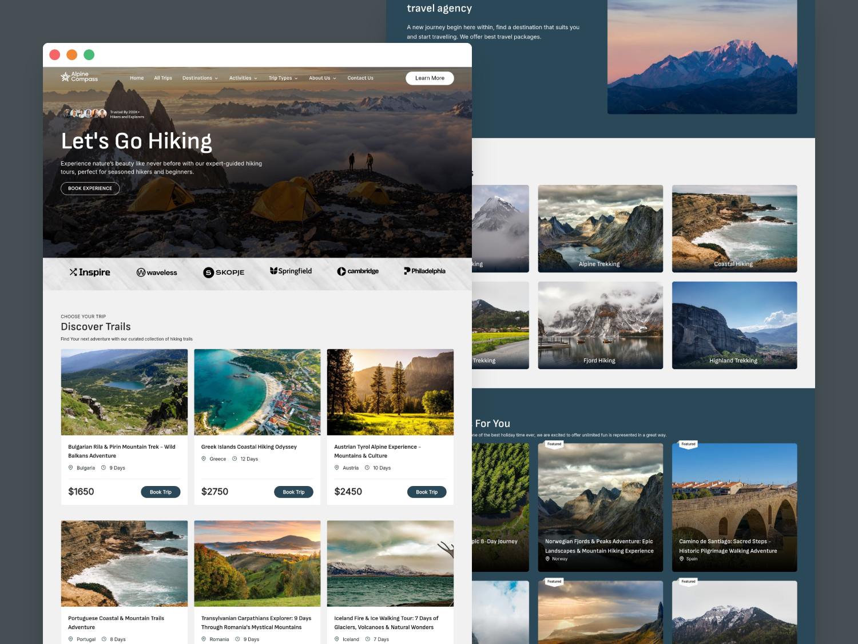Click the location pin icon next to Romania
Screen dimensions: 858x644
[x=204, y=639]
